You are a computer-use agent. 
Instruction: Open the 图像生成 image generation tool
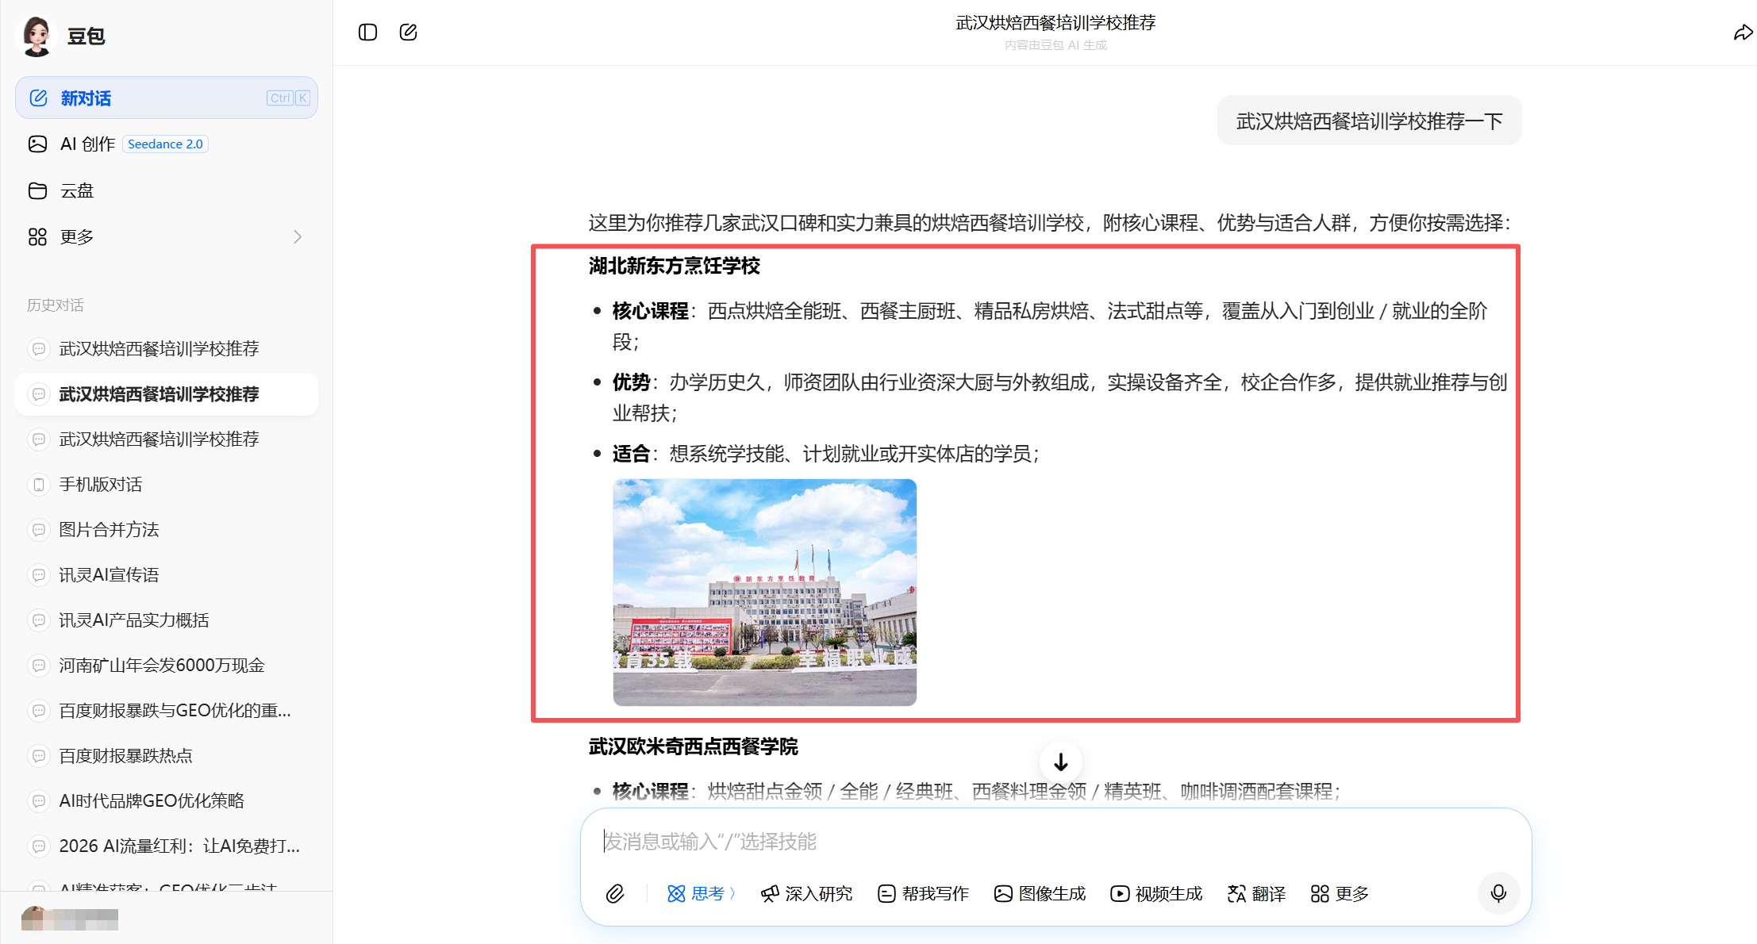pos(1040,894)
